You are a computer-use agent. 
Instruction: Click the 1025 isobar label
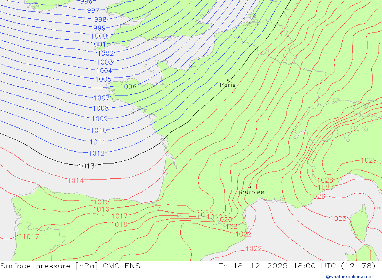click(x=338, y=219)
